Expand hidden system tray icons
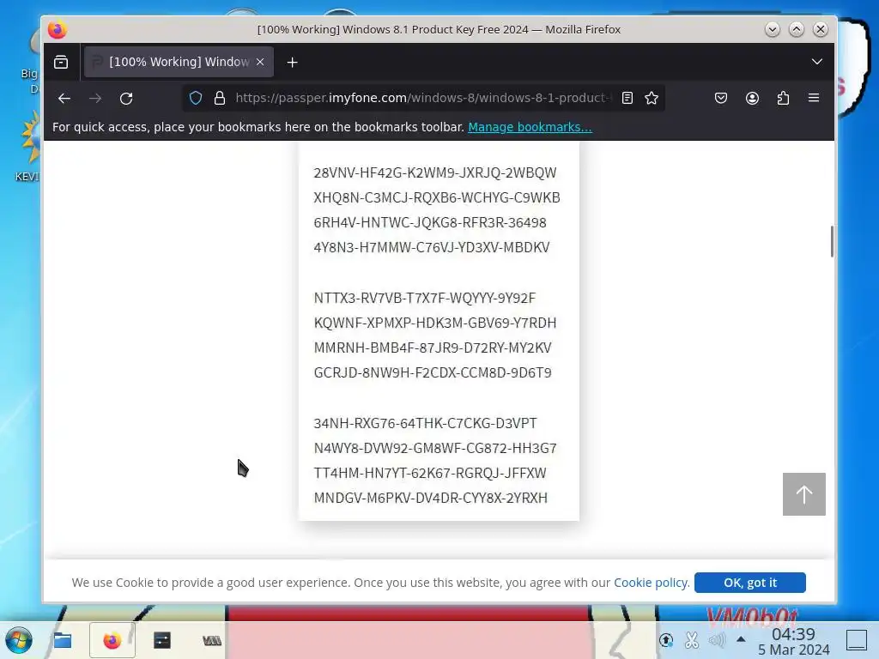Image resolution: width=879 pixels, height=659 pixels. (741, 638)
